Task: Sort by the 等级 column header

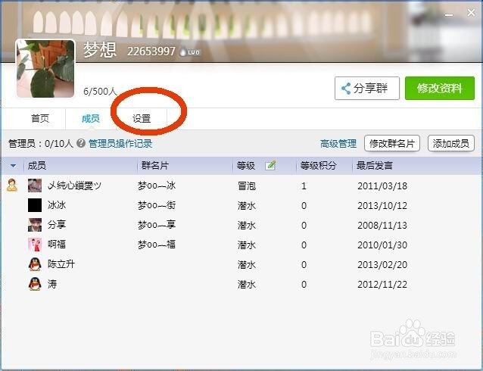Action: tap(246, 166)
